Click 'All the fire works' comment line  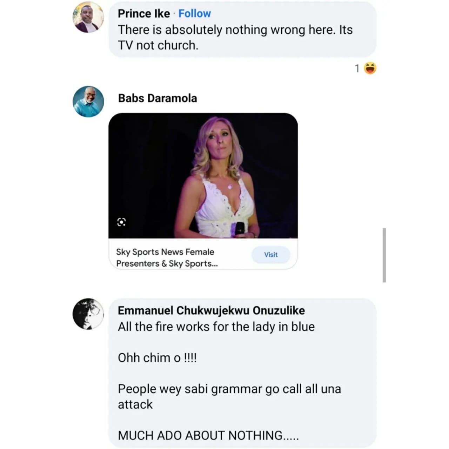tap(216, 327)
